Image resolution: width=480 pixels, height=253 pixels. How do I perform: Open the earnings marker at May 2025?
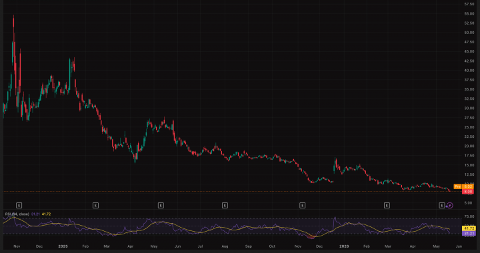pyautogui.click(x=161, y=206)
